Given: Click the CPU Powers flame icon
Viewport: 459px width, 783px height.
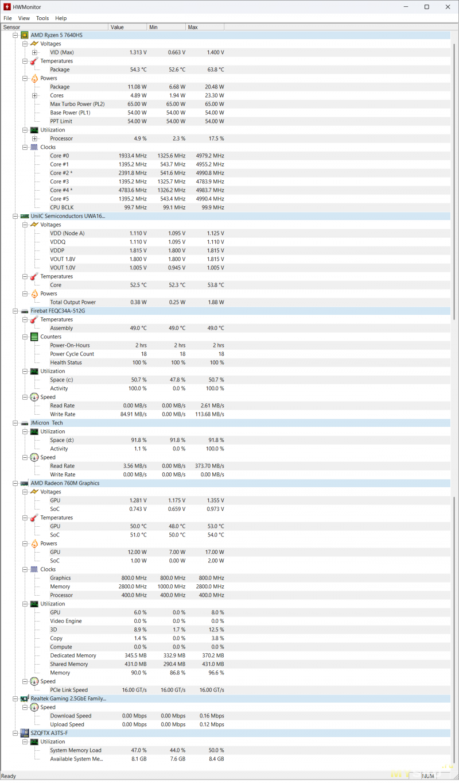Looking at the screenshot, I should [x=34, y=78].
